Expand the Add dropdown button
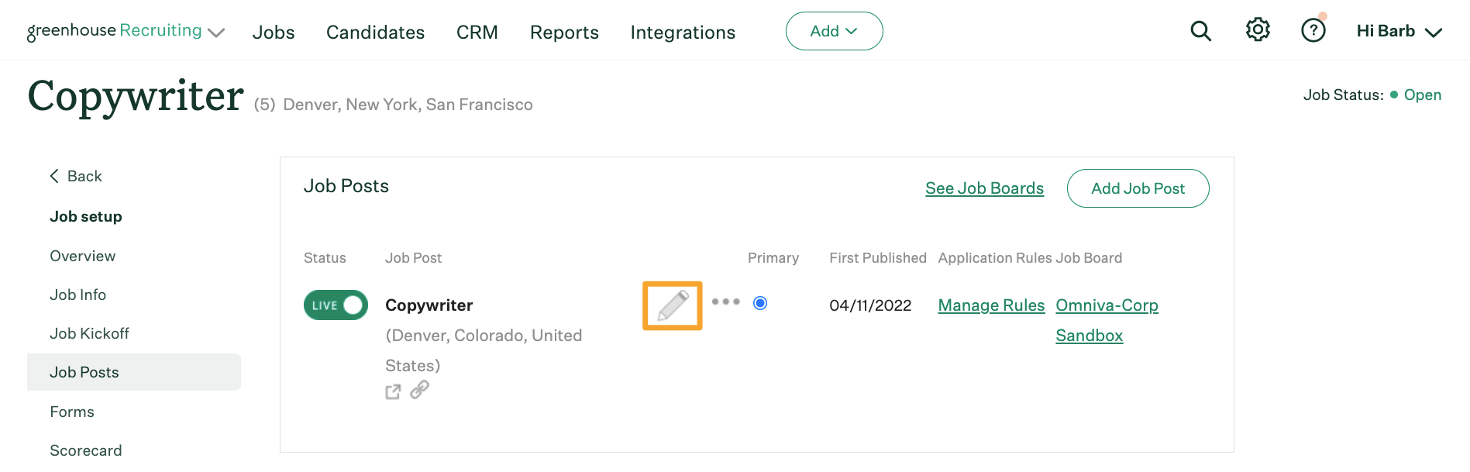1470x472 pixels. (x=834, y=31)
